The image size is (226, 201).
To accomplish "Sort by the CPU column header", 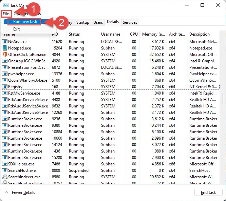I will click(134, 34).
